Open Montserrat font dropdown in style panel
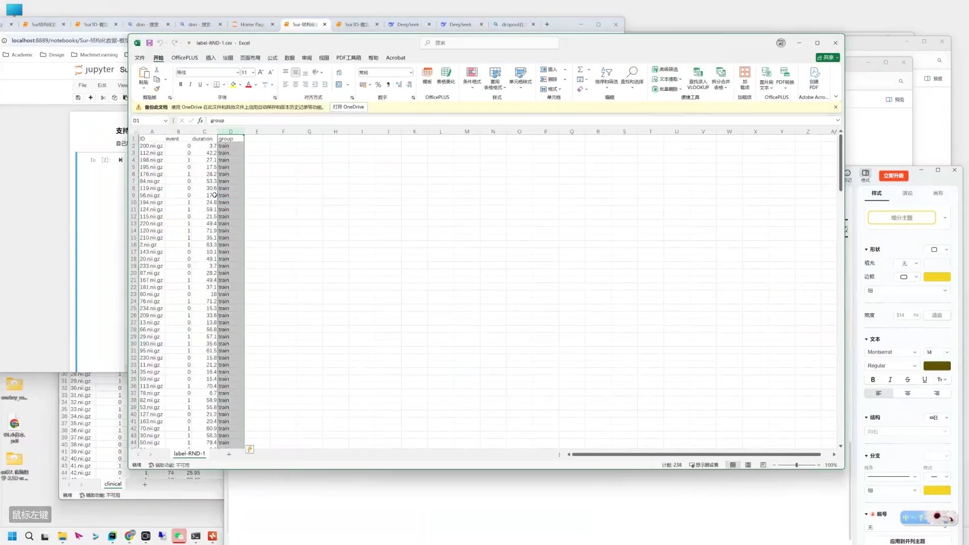Screen dimensions: 969x545 pyautogui.click(x=892, y=352)
